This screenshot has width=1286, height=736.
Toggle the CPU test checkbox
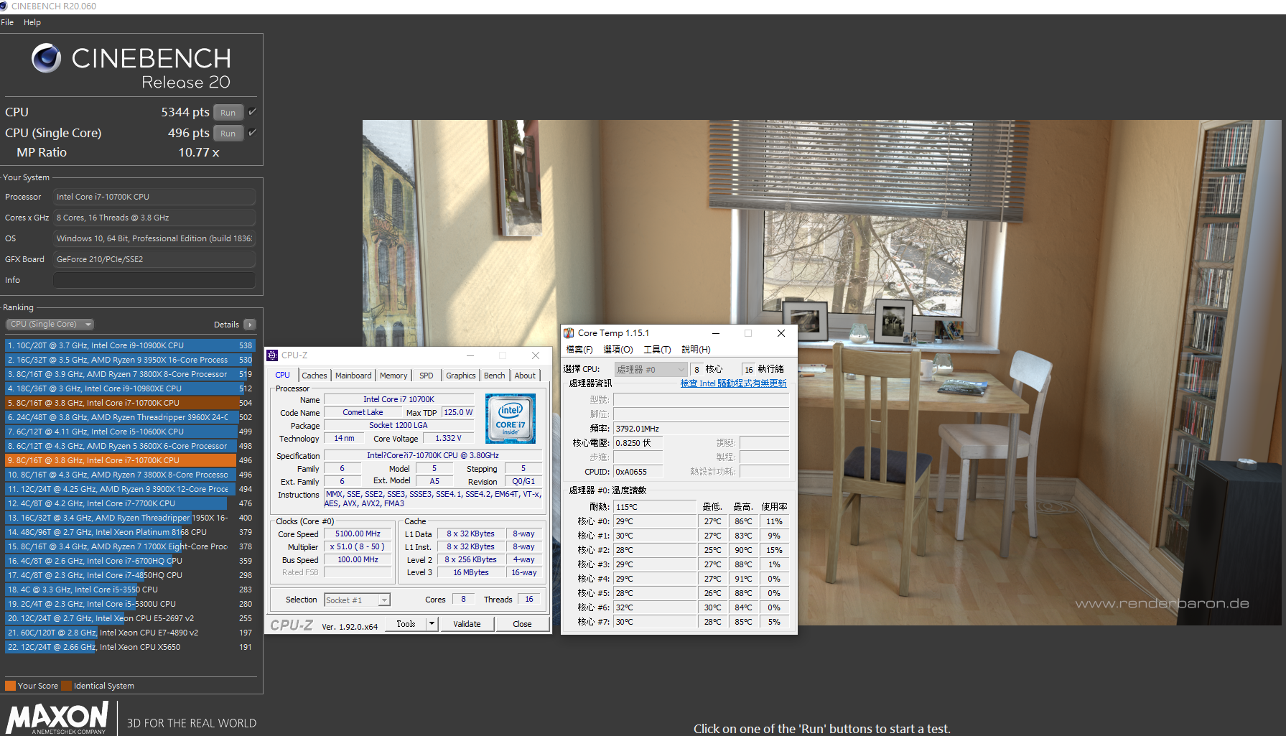(x=252, y=112)
